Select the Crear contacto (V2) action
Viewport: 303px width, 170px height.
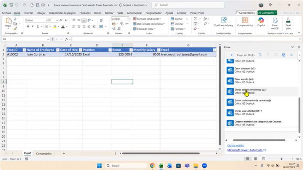262,70
